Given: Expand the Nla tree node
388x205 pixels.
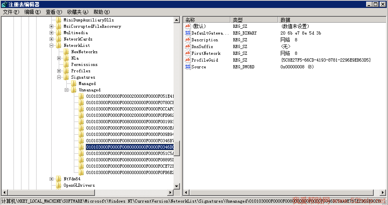Looking at the screenshot, I should (59, 58).
